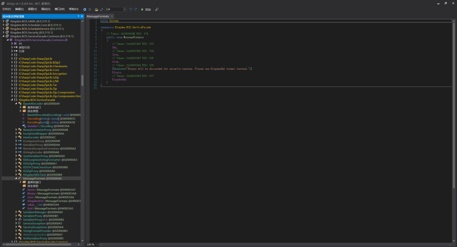This screenshot has width=457, height=247.
Task: Close the MessageFormats tab
Action: tap(112, 16)
